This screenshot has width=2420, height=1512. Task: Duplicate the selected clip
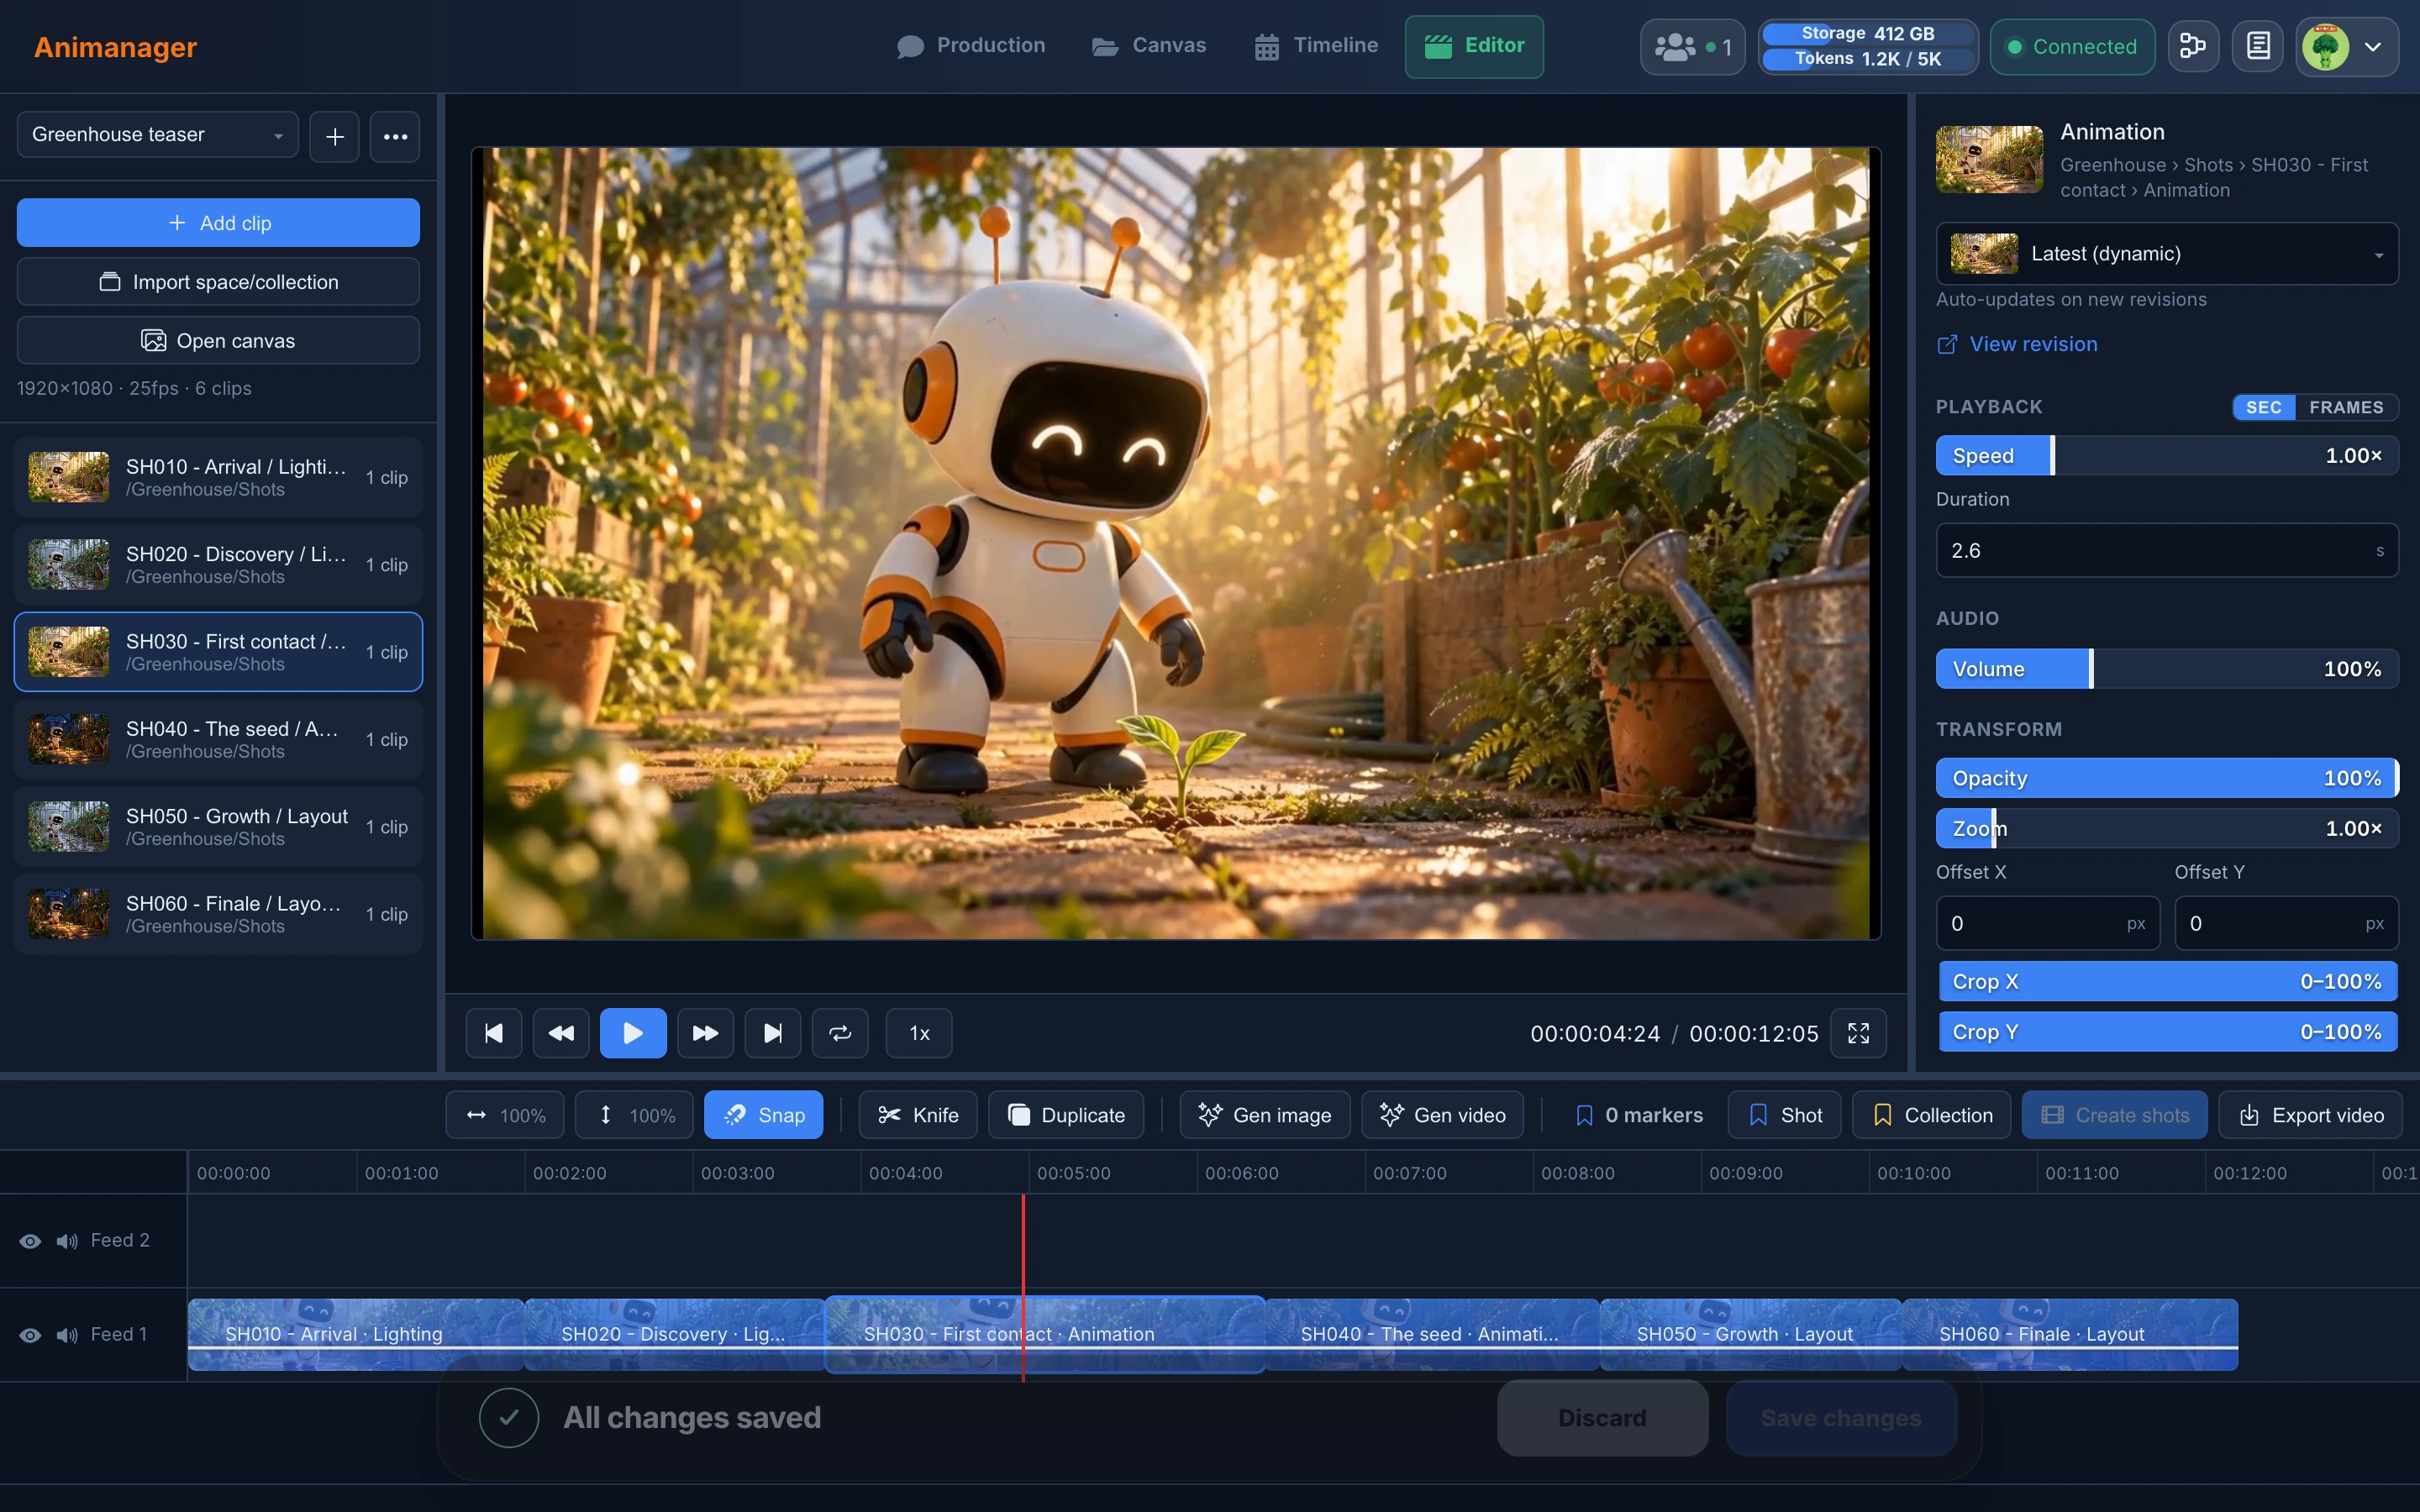pyautogui.click(x=1066, y=1115)
